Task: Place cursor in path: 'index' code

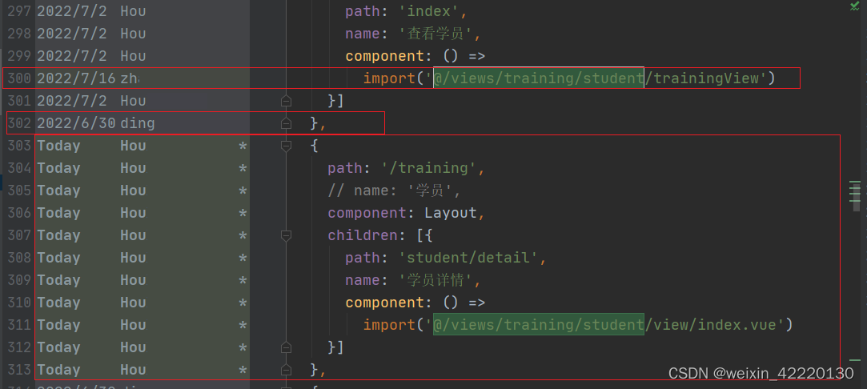Action: [x=407, y=11]
